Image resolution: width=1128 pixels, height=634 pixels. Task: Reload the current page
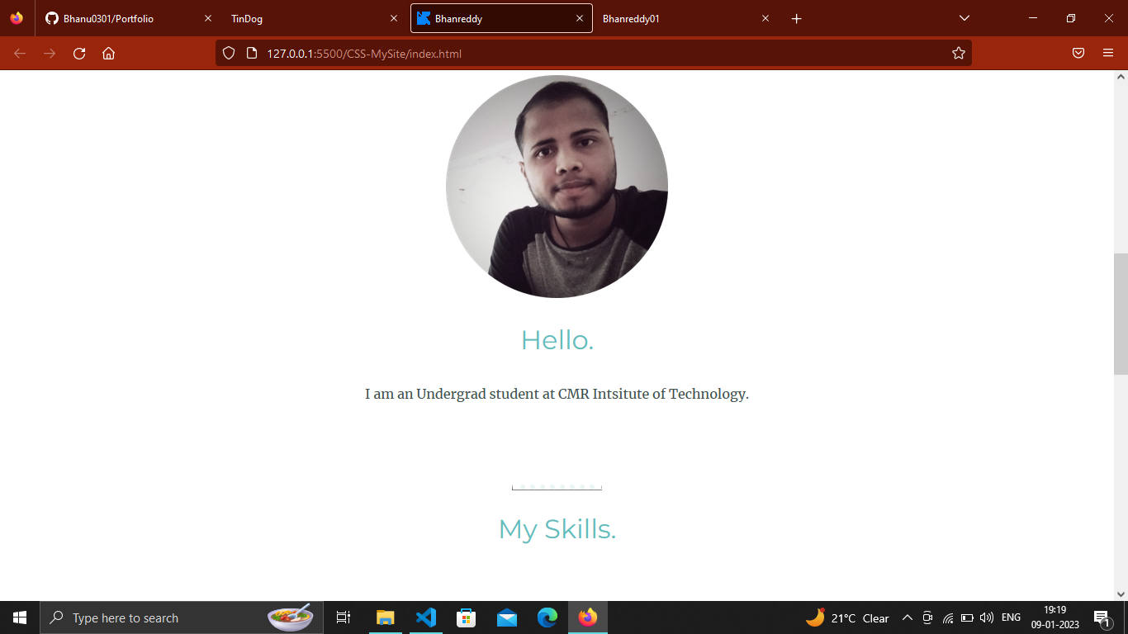point(78,53)
